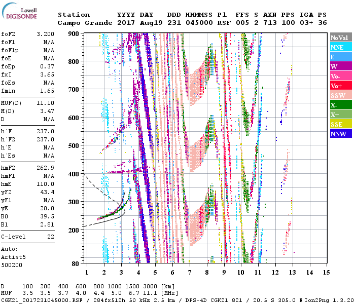The width and height of the screenshot is (355, 304).
Task: Click the MUF(D) value 11.10
Action: point(45,103)
